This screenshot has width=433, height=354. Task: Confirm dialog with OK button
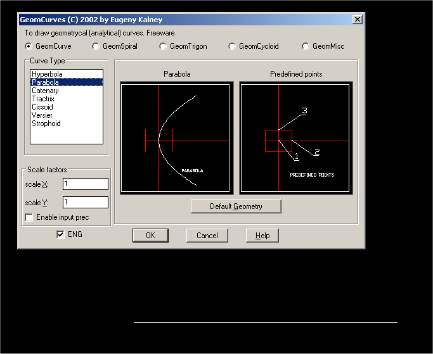tap(150, 236)
